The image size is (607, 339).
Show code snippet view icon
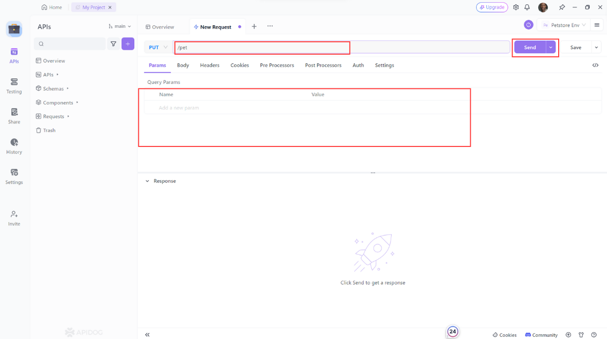tap(595, 65)
